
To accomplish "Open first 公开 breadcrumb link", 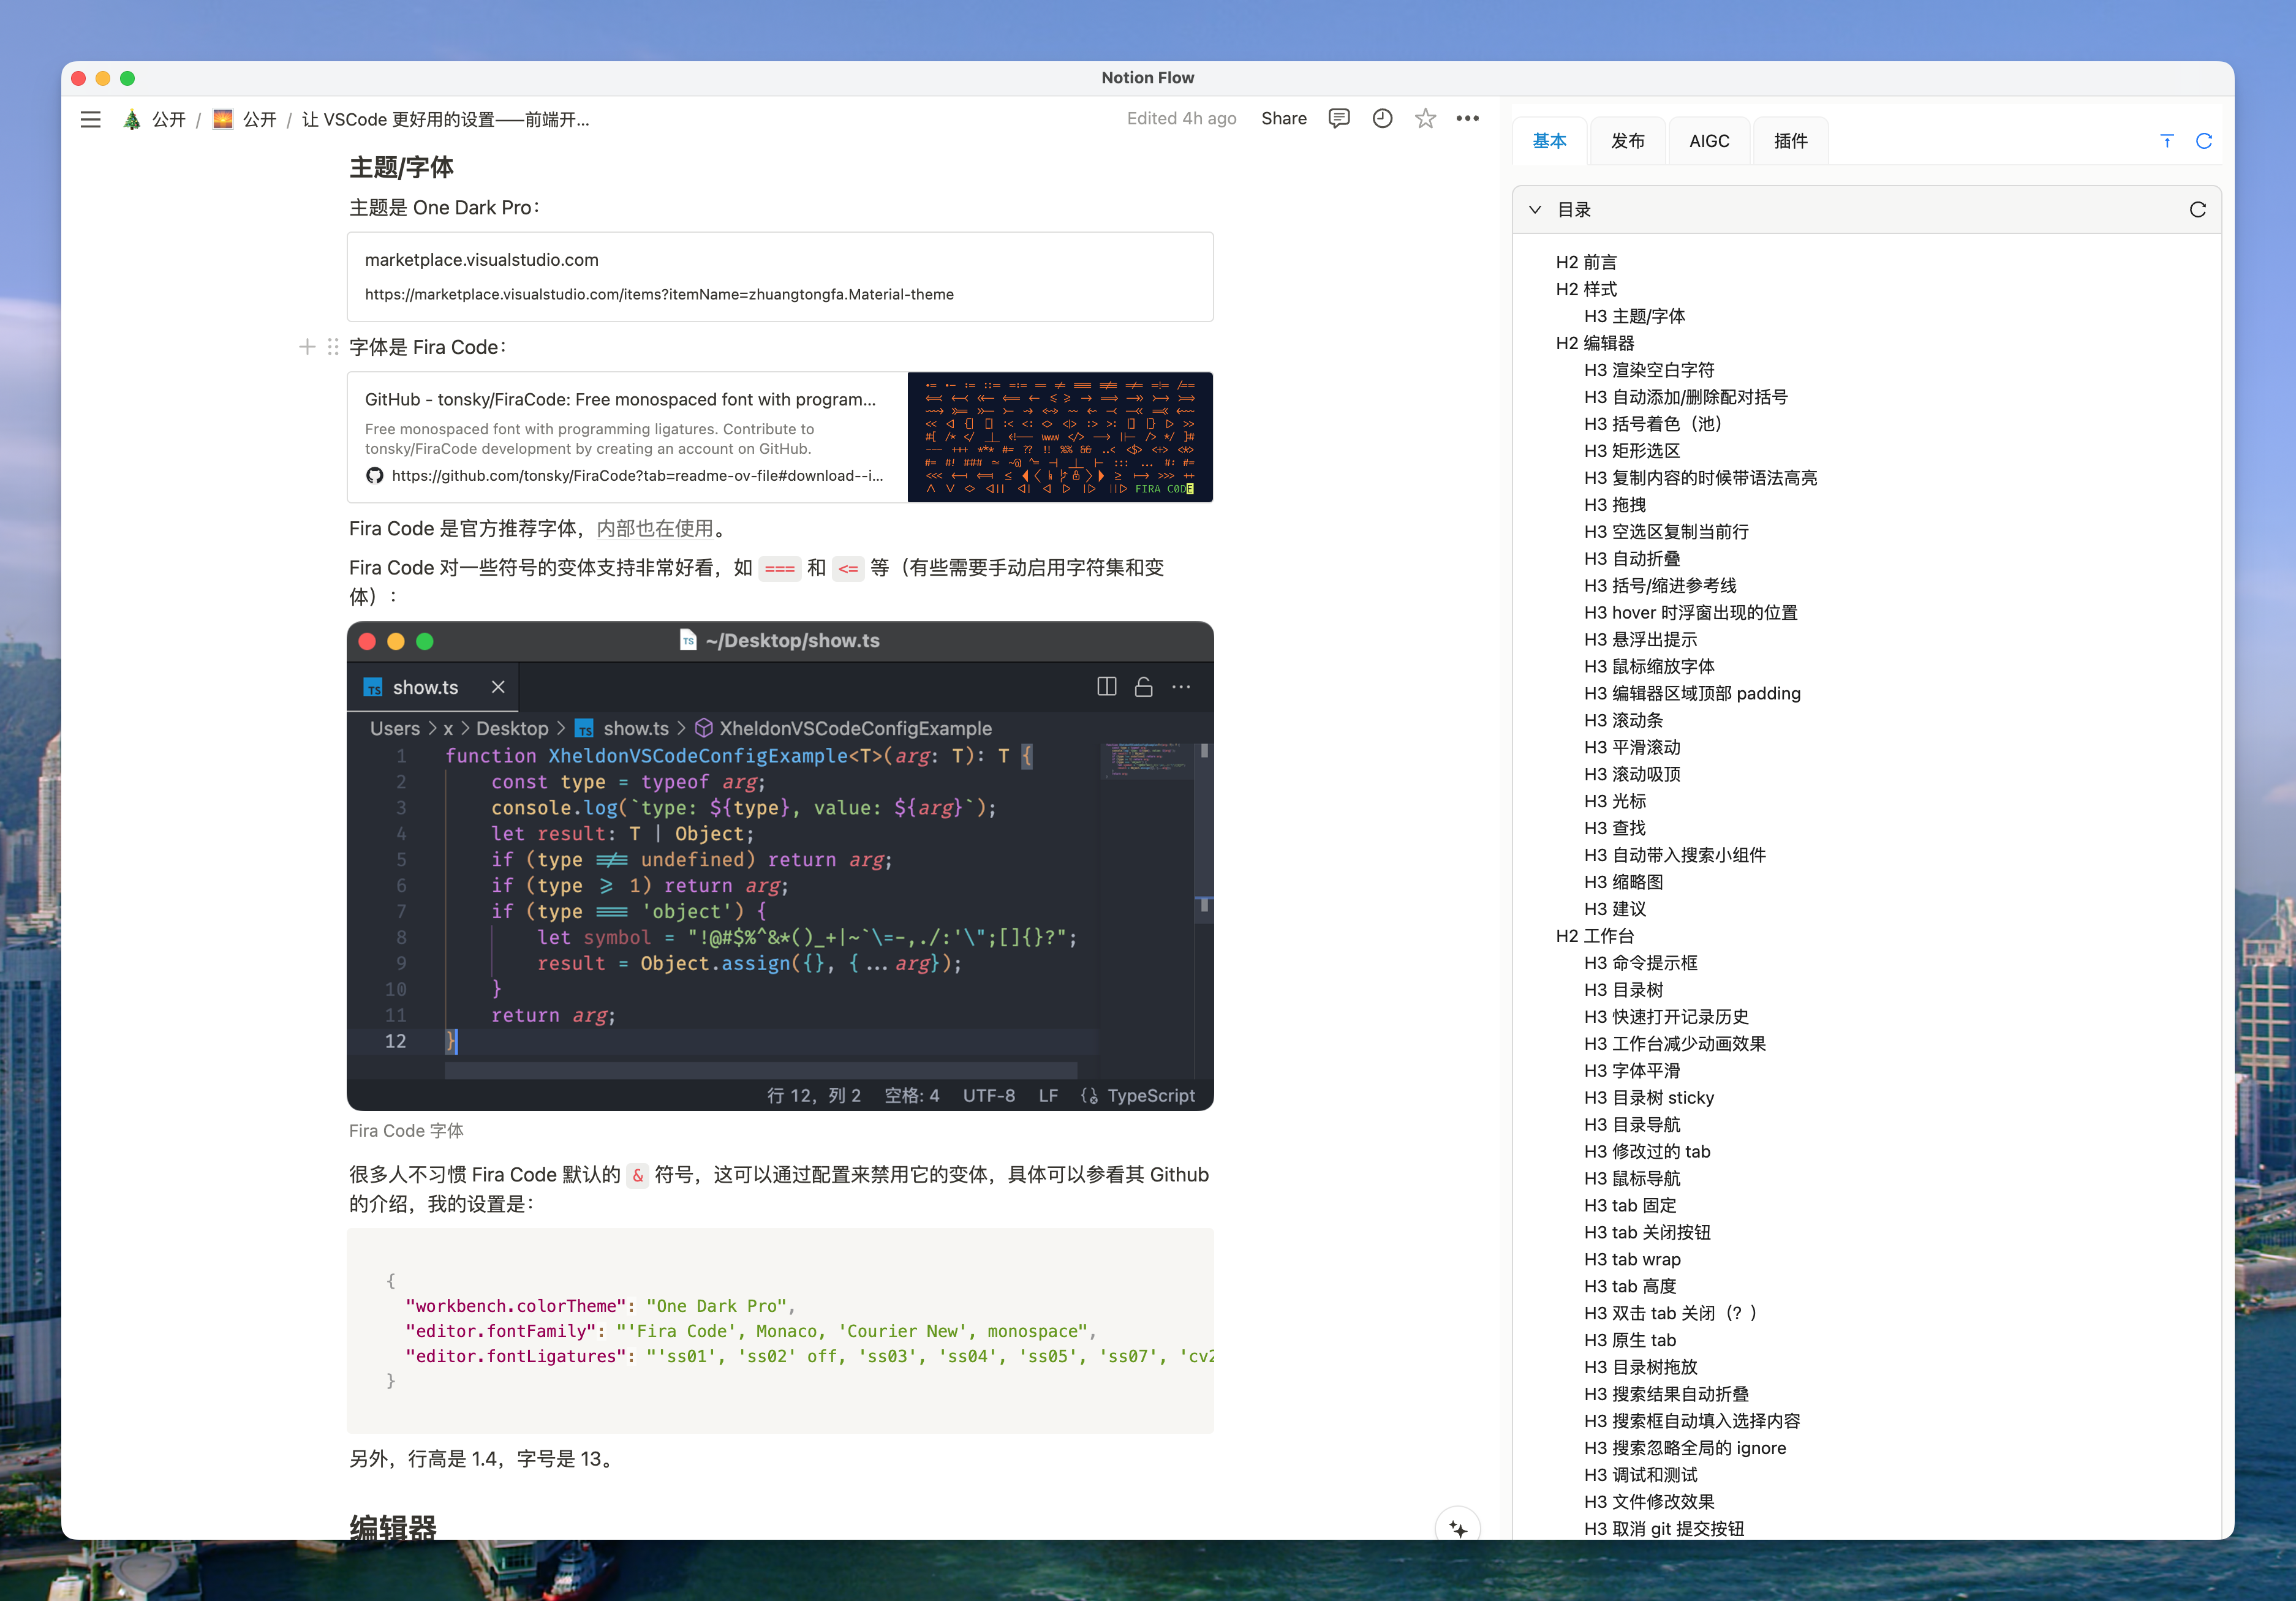I will tap(169, 120).
